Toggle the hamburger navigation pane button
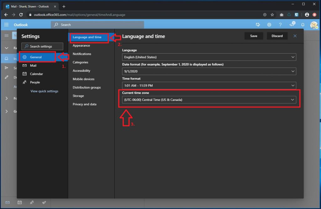Viewport: 321px width, 209px height. (x=7, y=36)
